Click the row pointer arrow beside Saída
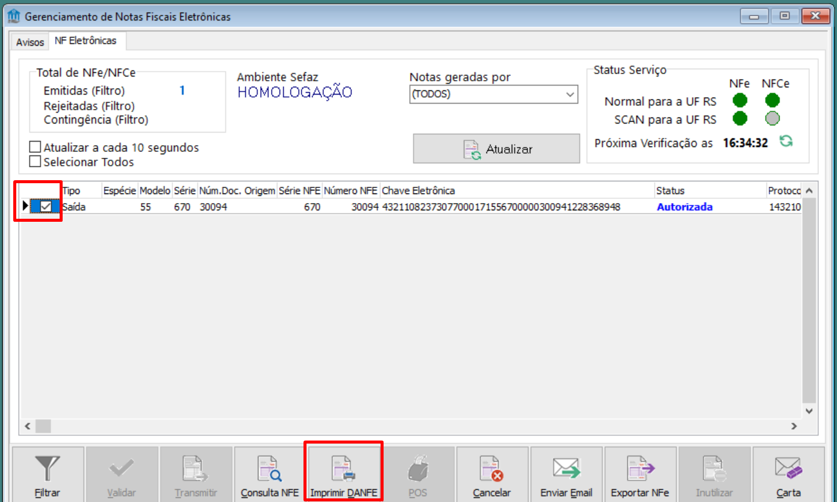 [25, 206]
